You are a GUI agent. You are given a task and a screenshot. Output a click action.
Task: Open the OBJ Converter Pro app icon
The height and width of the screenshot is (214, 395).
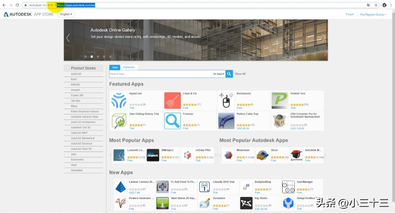pos(280,121)
